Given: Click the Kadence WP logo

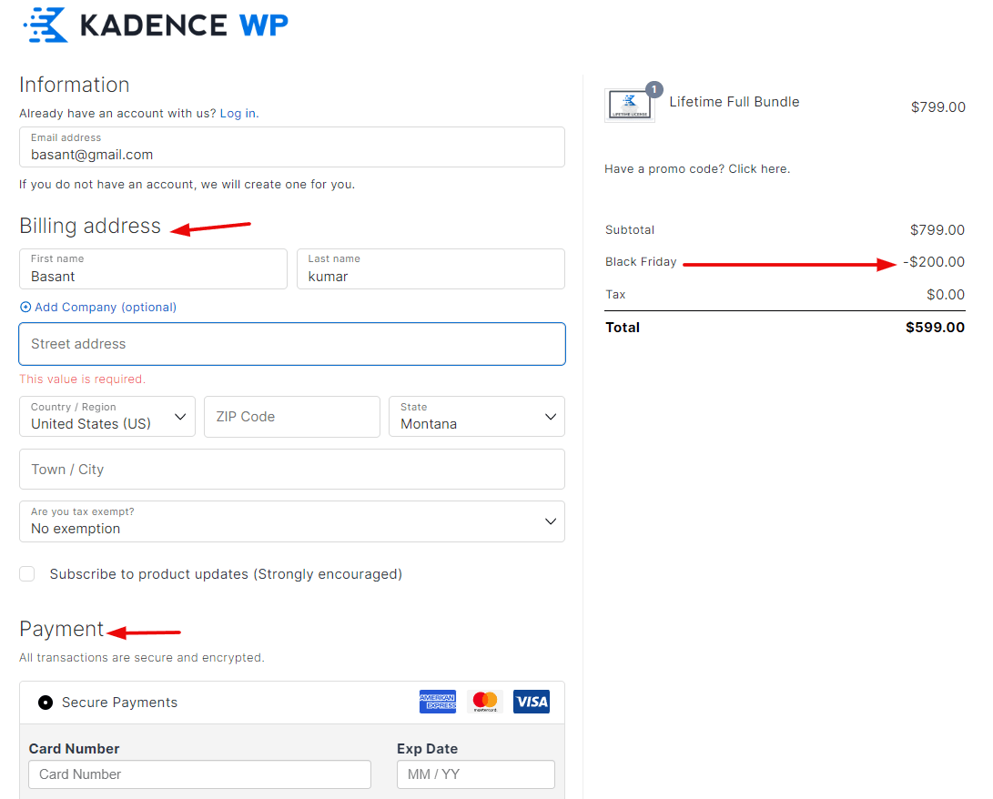Looking at the screenshot, I should (x=155, y=25).
